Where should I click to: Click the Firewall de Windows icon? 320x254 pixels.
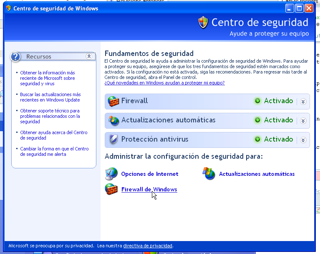(111, 189)
